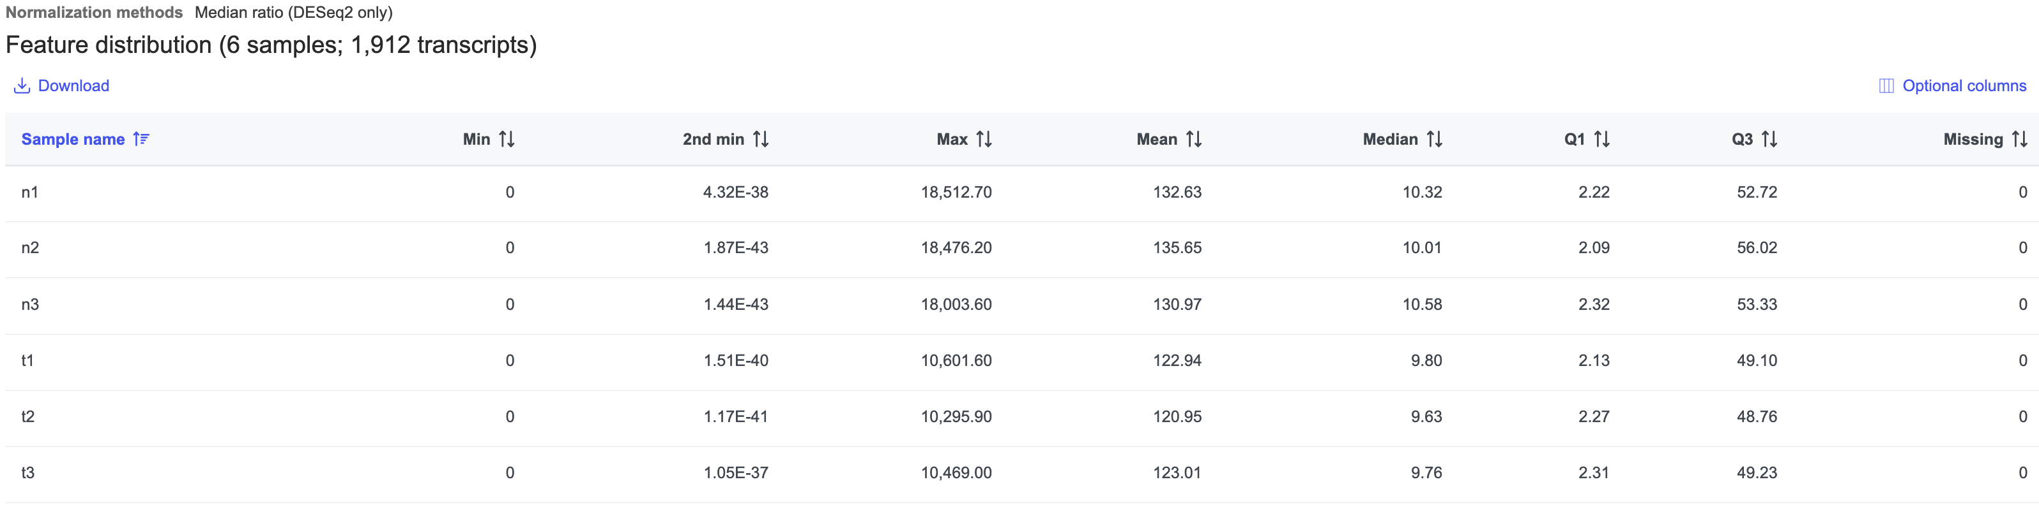Click on t2 sample name
The height and width of the screenshot is (505, 2039).
coord(27,416)
